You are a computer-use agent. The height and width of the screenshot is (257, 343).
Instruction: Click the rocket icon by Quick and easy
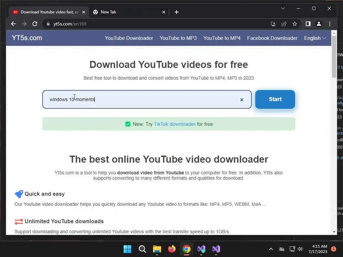pos(19,194)
